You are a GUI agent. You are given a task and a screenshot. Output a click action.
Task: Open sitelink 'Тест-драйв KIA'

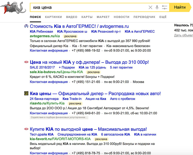[42, 134]
